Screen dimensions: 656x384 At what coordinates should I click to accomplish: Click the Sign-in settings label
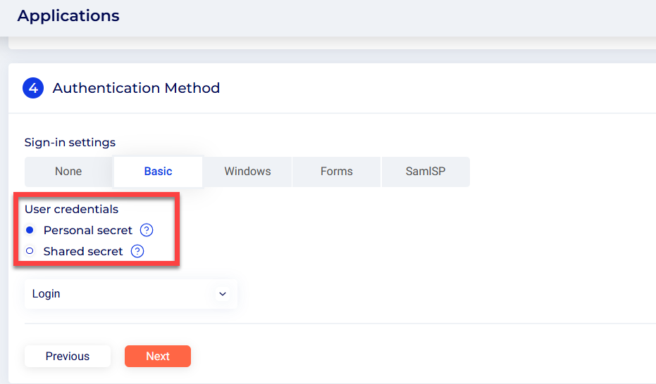coord(70,142)
